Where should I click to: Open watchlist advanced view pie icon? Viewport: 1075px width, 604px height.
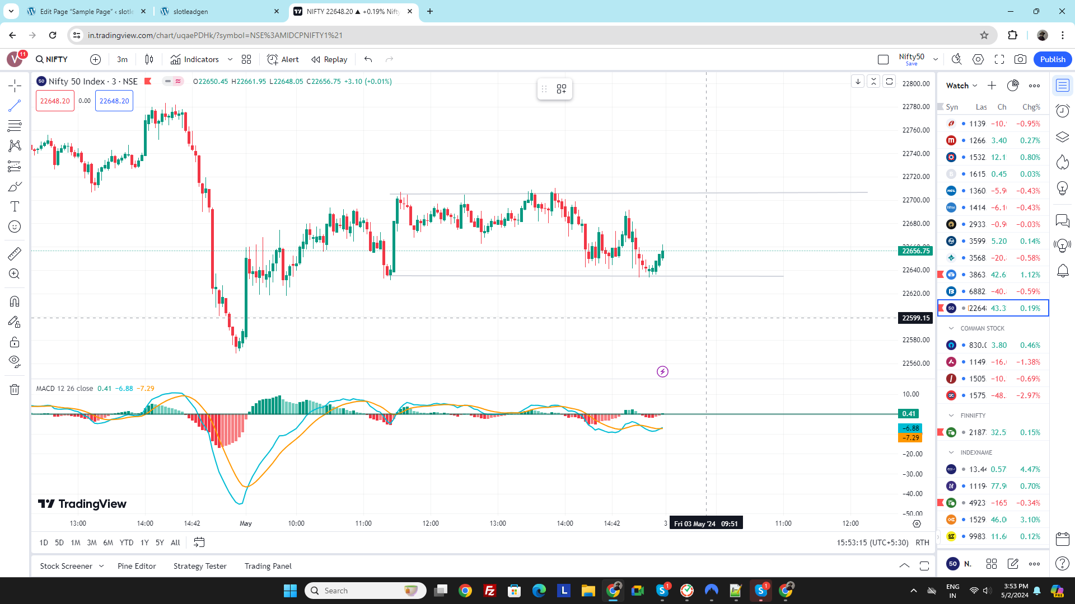pyautogui.click(x=1013, y=86)
